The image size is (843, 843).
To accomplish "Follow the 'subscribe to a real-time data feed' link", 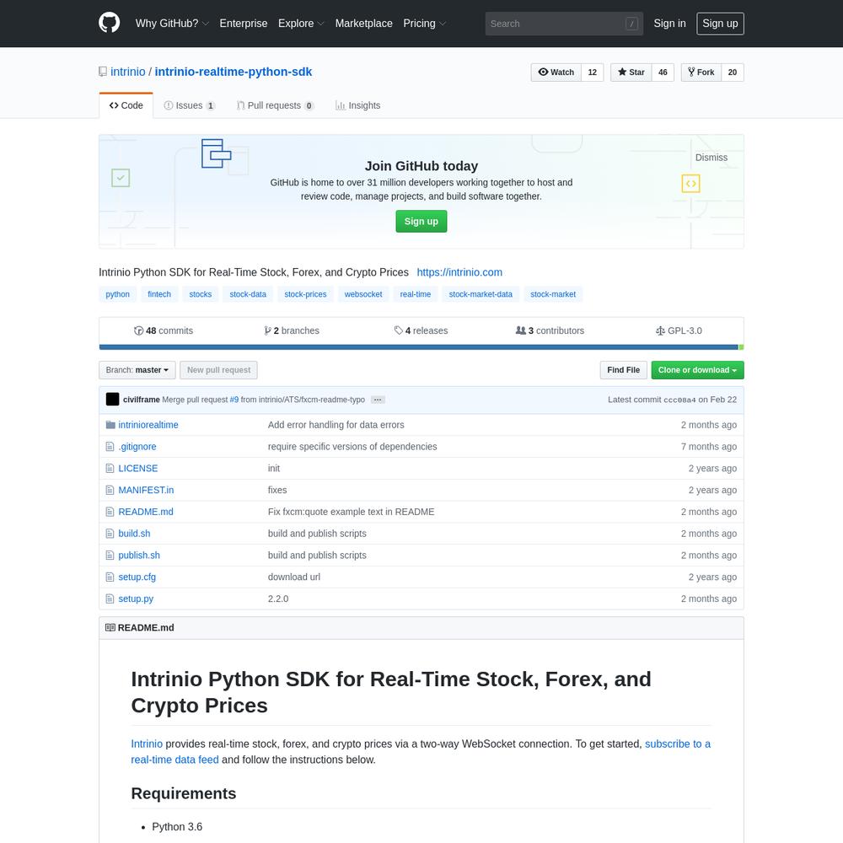I will 421,752.
